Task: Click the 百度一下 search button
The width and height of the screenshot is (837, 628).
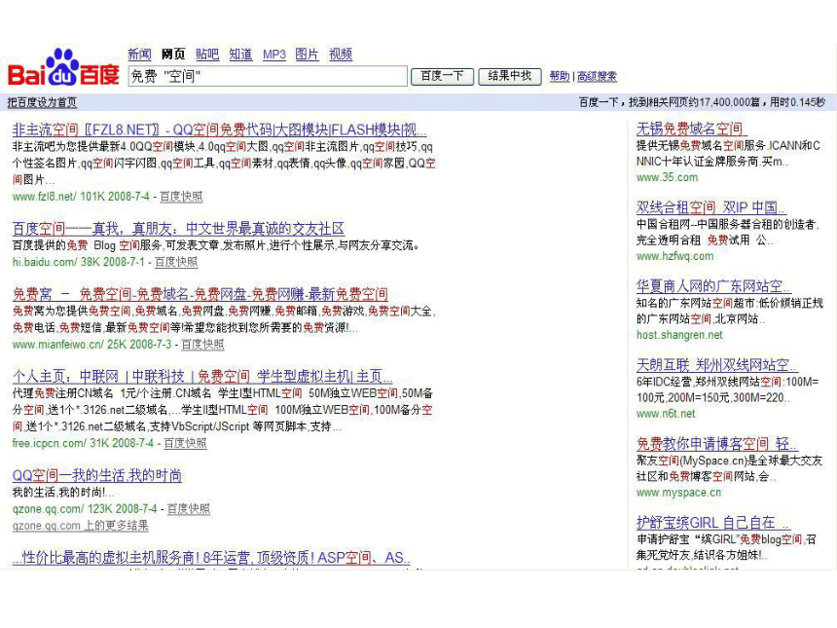Action: pyautogui.click(x=442, y=76)
